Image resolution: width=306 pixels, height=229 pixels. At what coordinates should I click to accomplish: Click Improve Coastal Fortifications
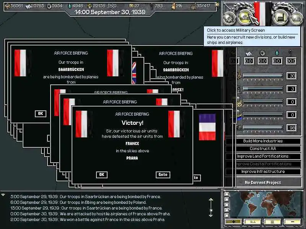pos(263,164)
